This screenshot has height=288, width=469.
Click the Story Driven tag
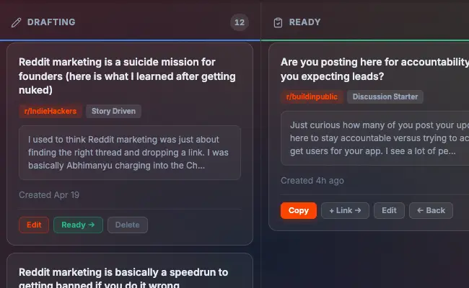tap(113, 111)
